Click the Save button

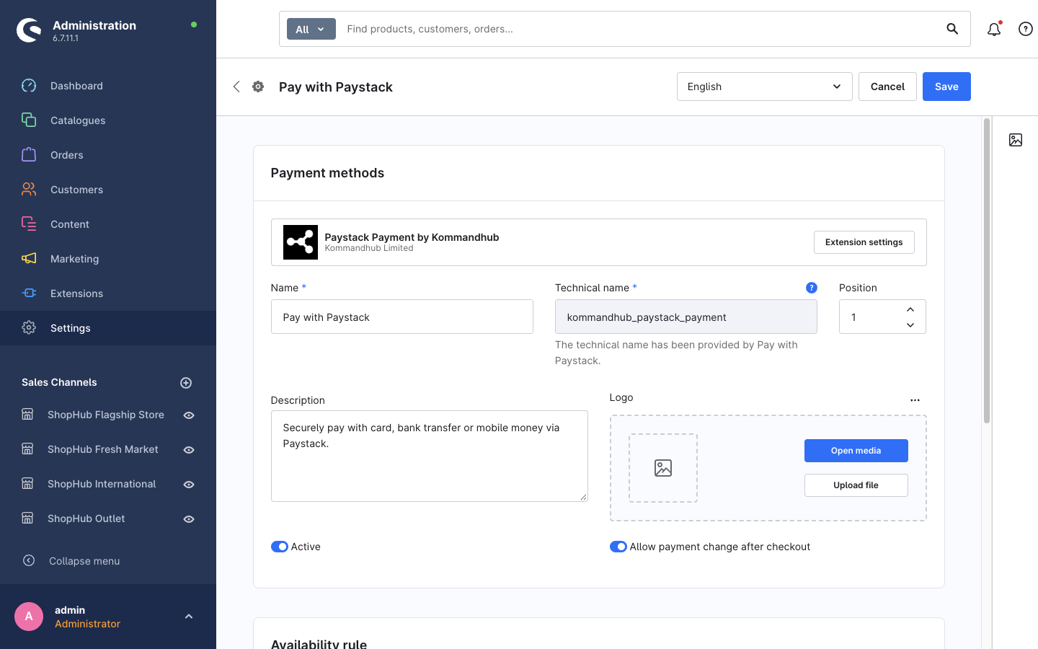[x=946, y=87]
